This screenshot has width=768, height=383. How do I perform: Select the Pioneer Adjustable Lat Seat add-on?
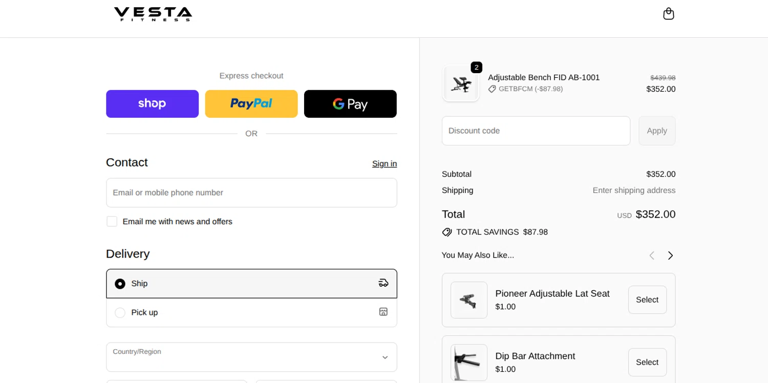coord(647,300)
